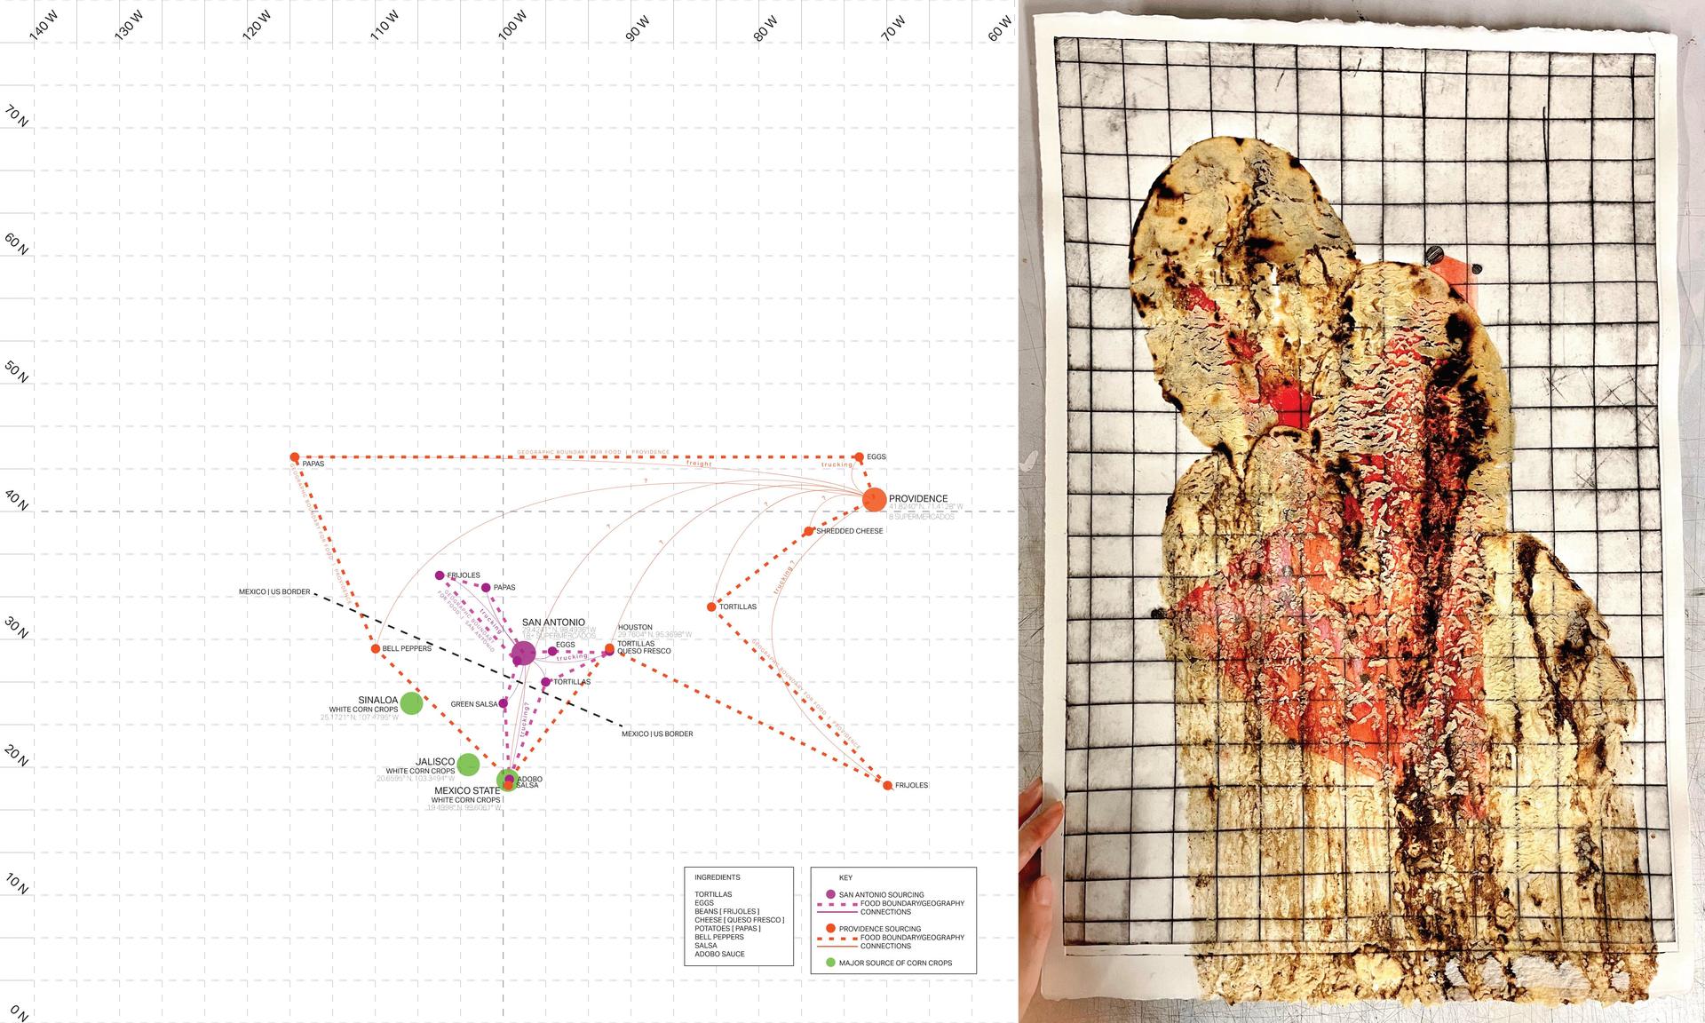1705x1023 pixels.
Task: Click the orange Shredded Cheese node
Action: (808, 531)
